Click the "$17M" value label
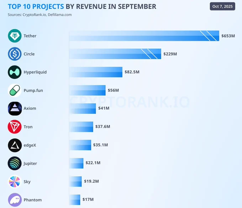This screenshot has width=242, height=208. (88, 199)
